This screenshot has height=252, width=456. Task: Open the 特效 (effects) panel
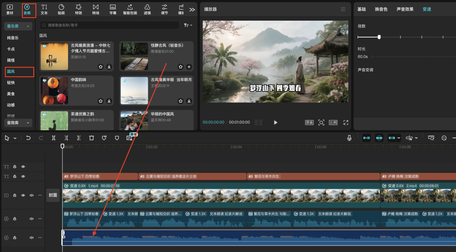[x=79, y=9]
